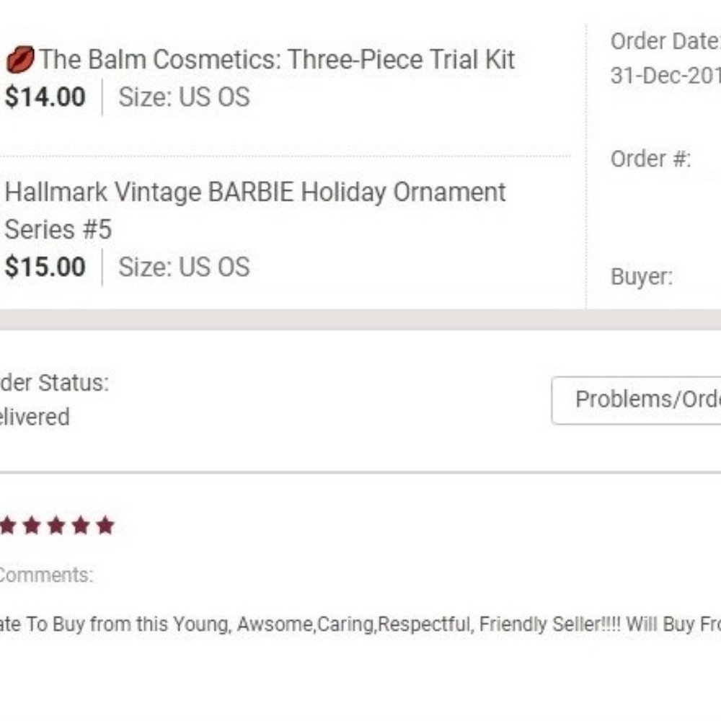Click the buyer's review comment text
This screenshot has height=721, width=721.
(x=360, y=624)
